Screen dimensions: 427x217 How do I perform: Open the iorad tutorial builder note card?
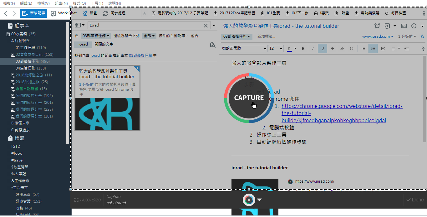tap(107, 98)
